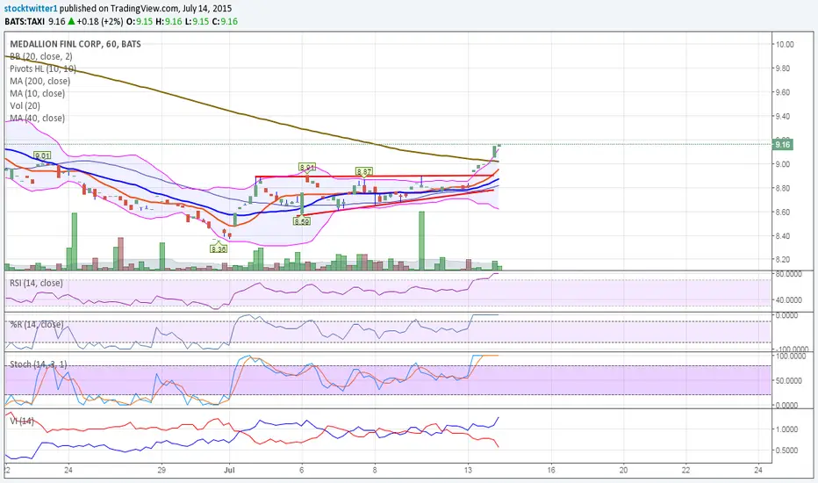Click the BATS:TAXI symbol label
Image resolution: width=818 pixels, height=483 pixels.
coord(25,21)
